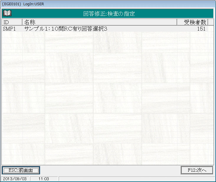
Task: Click the 11:03 time in status bar
Action: pos(44,179)
